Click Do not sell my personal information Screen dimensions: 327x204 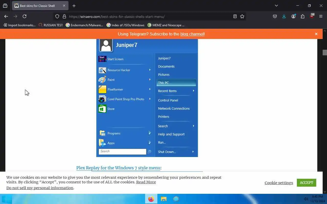(x=40, y=188)
